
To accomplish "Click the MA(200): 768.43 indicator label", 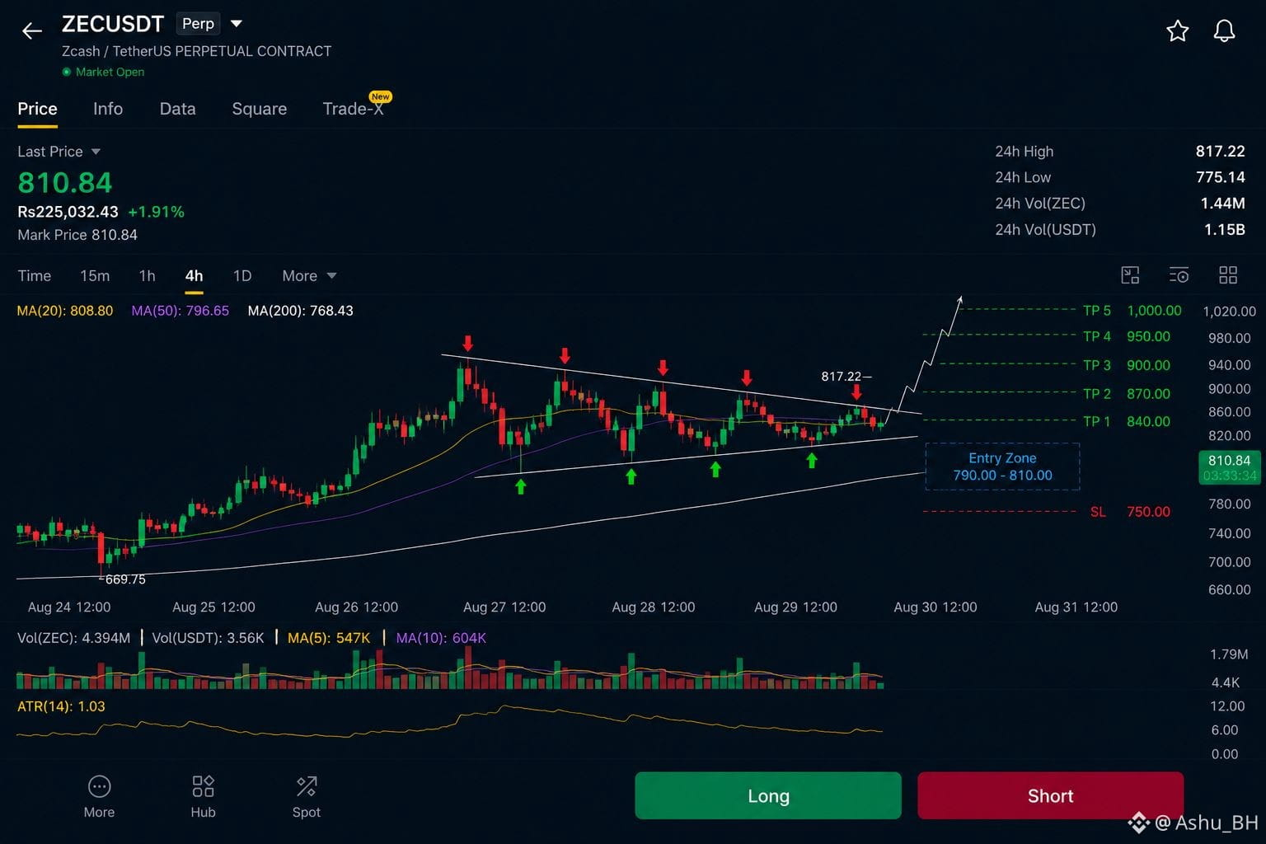I will [x=300, y=311].
